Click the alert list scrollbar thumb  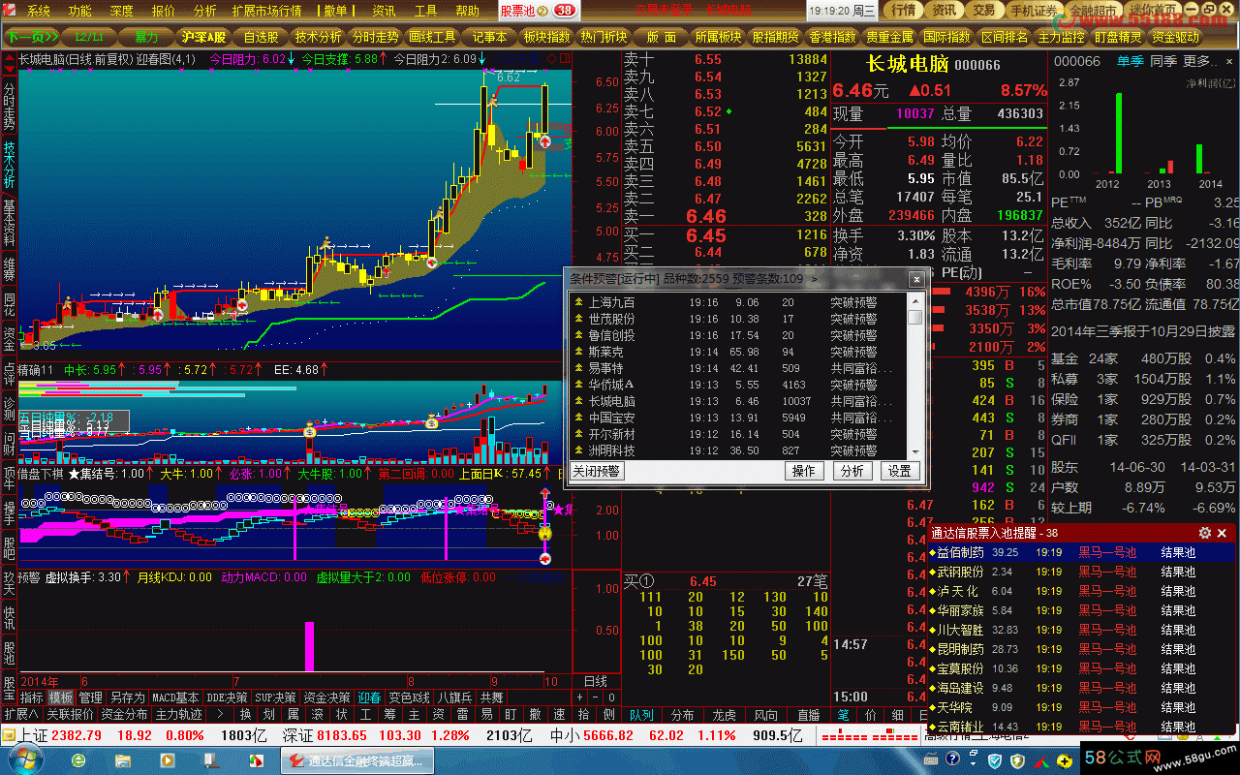914,317
